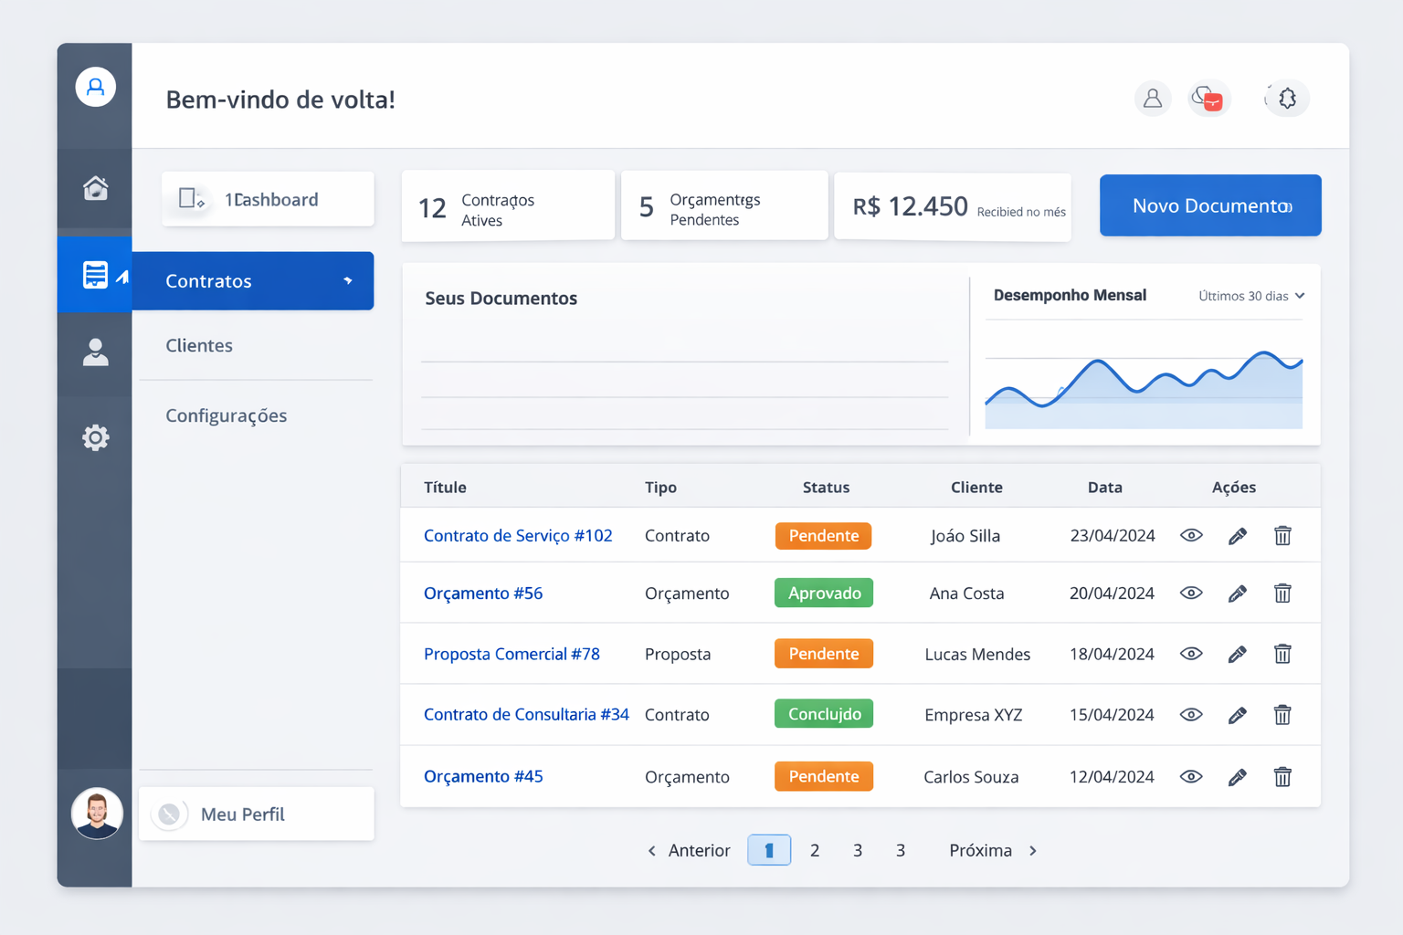
Task: Click the Anterior pagination button
Action: pos(699,850)
